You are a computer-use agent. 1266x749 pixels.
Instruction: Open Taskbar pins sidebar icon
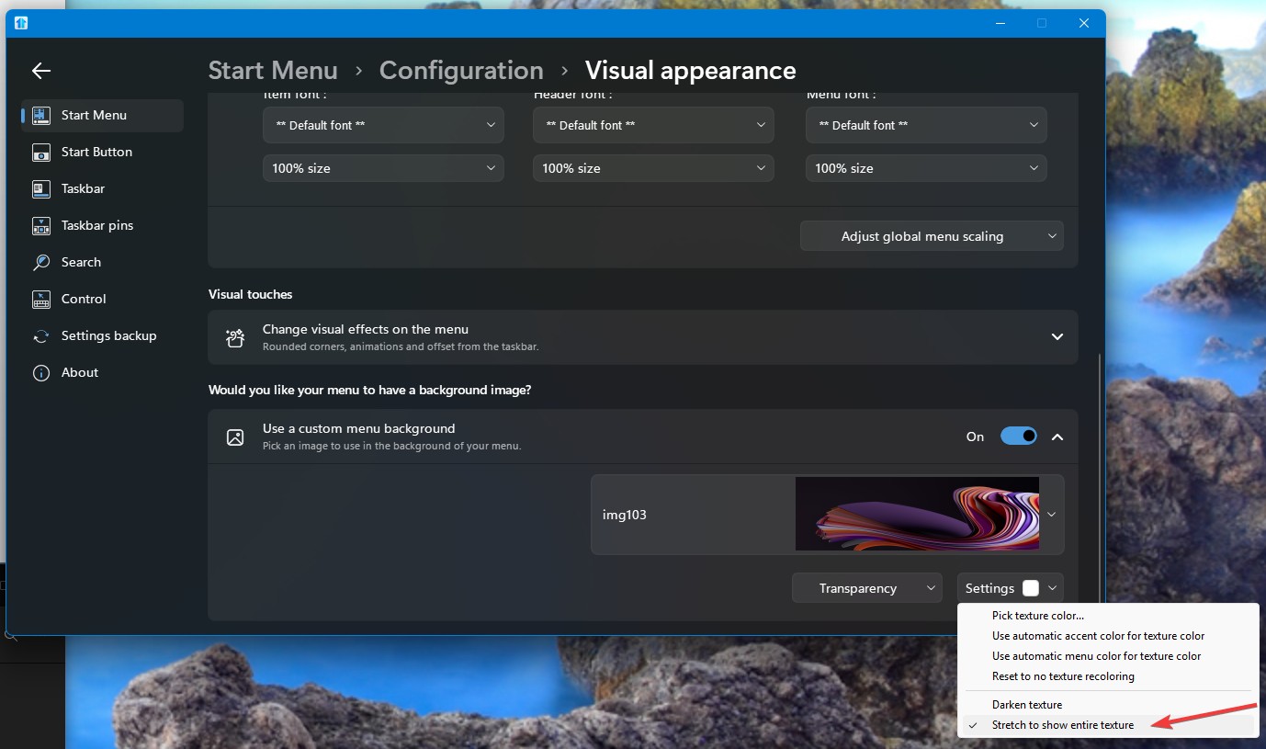(x=41, y=226)
